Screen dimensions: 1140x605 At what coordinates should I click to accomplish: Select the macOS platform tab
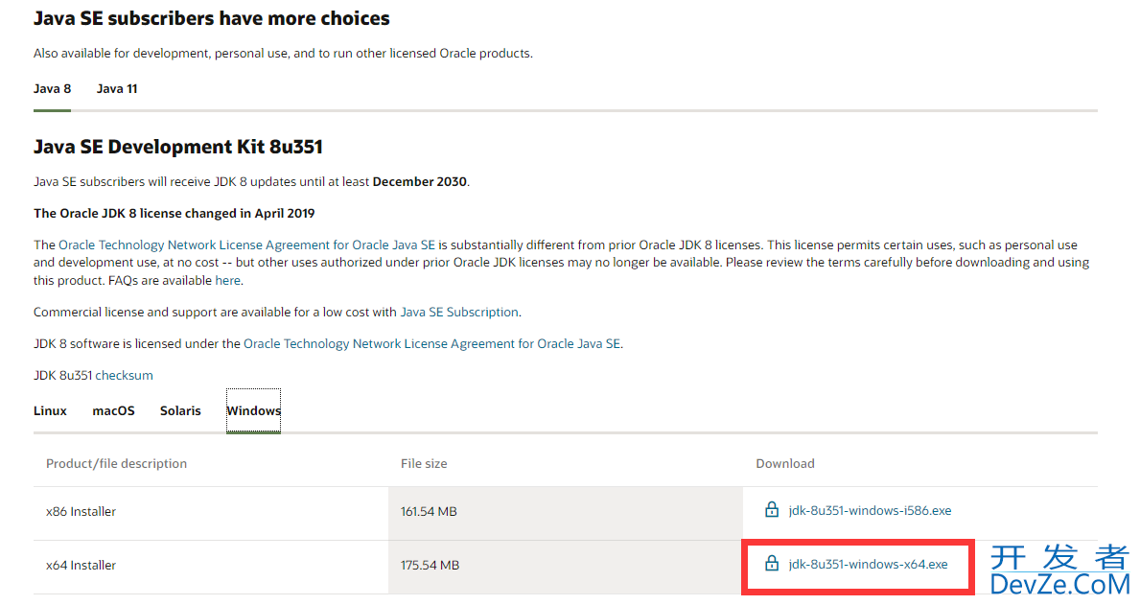pos(113,411)
